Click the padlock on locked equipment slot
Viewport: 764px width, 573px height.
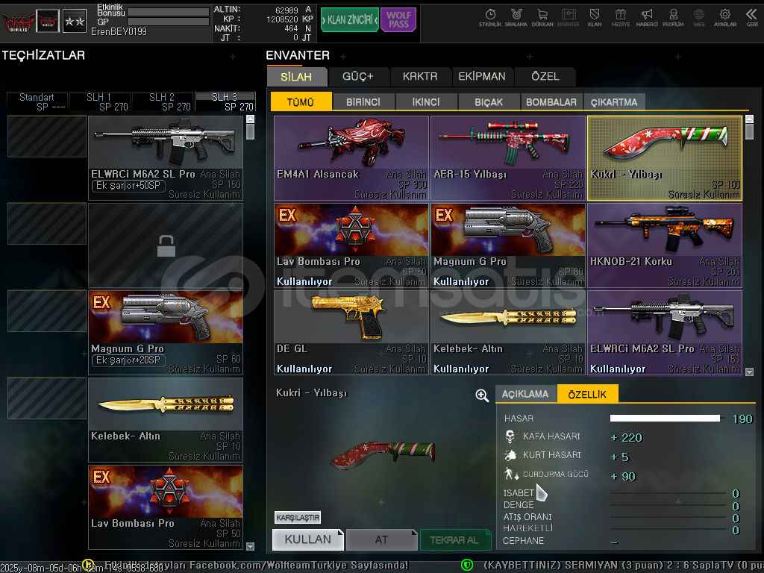pyautogui.click(x=166, y=245)
